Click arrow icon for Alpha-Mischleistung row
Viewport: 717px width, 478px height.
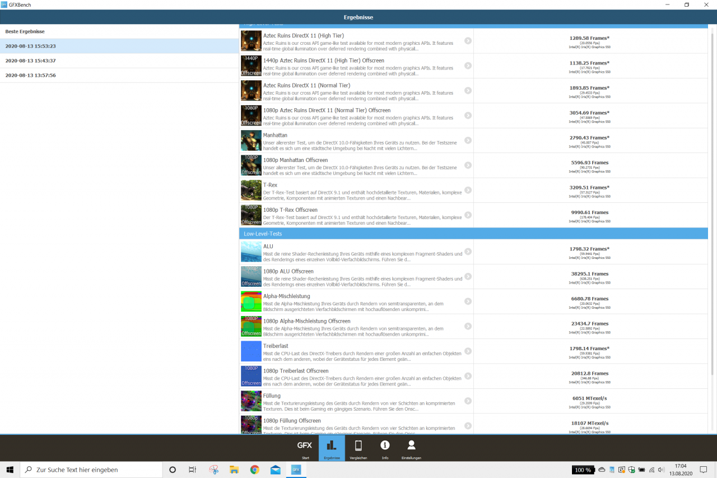coord(468,301)
